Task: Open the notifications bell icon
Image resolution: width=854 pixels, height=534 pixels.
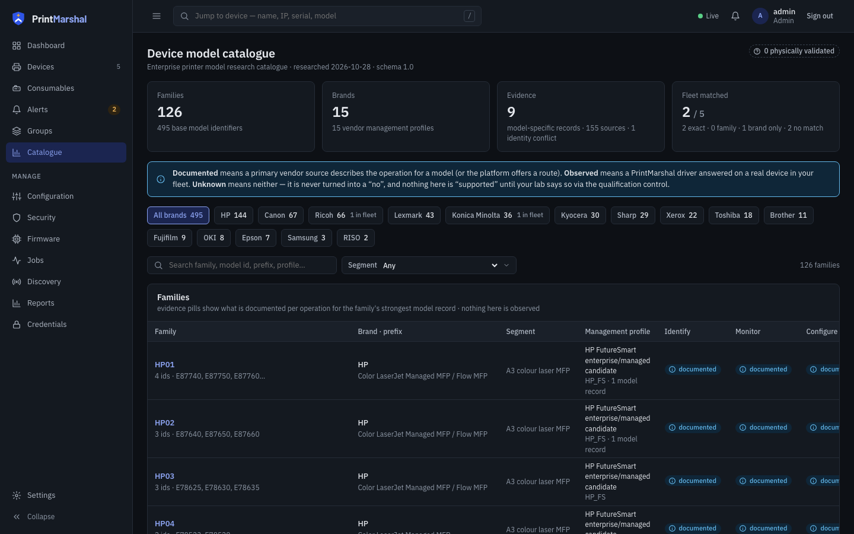Action: pyautogui.click(x=735, y=16)
